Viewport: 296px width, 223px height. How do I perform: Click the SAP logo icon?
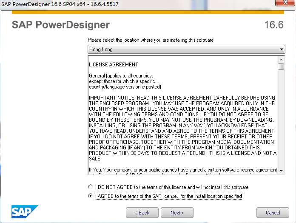25,212
